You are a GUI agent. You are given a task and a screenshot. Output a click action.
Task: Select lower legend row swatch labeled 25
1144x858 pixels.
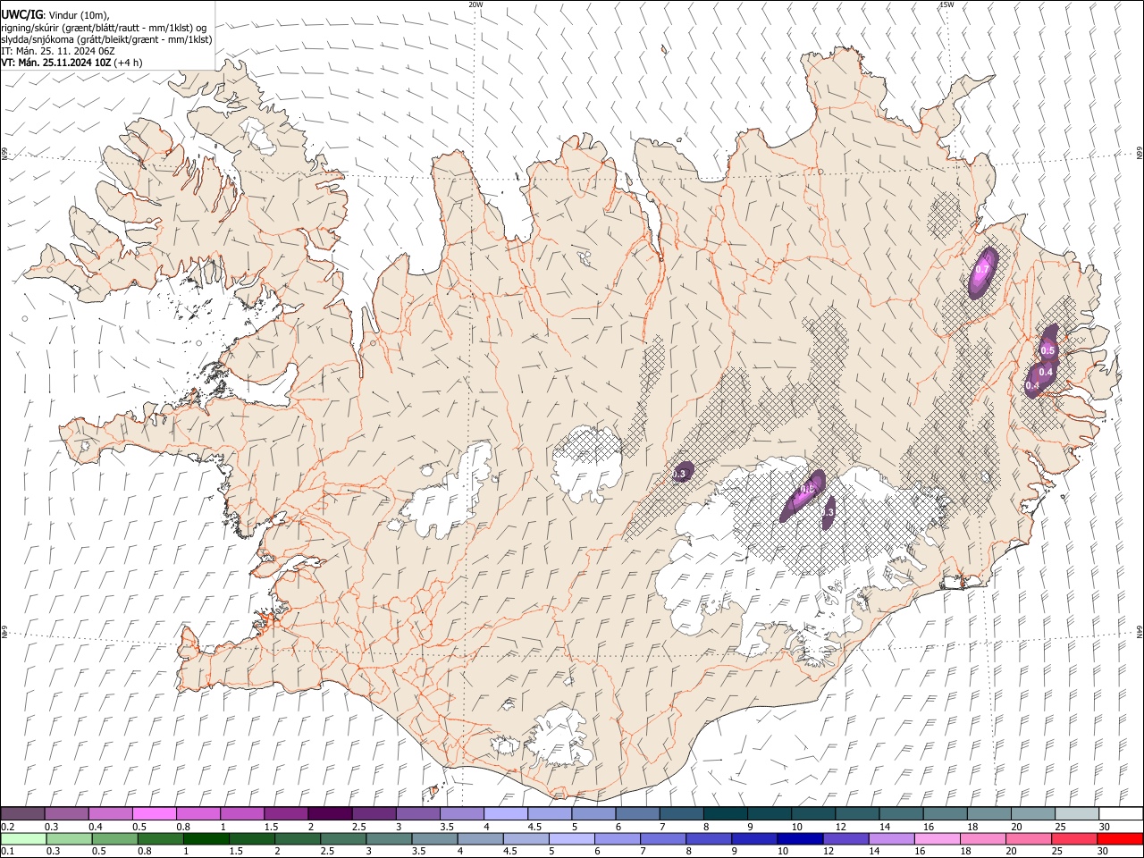[1075, 838]
